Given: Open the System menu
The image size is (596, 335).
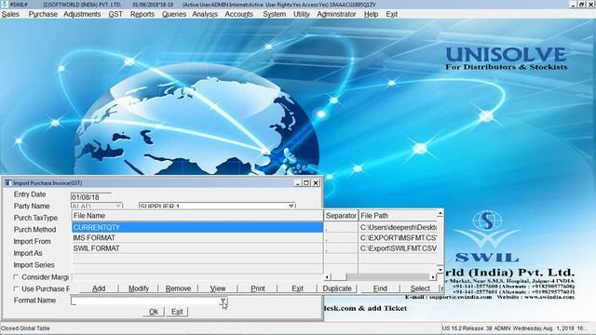Looking at the screenshot, I should coord(274,14).
